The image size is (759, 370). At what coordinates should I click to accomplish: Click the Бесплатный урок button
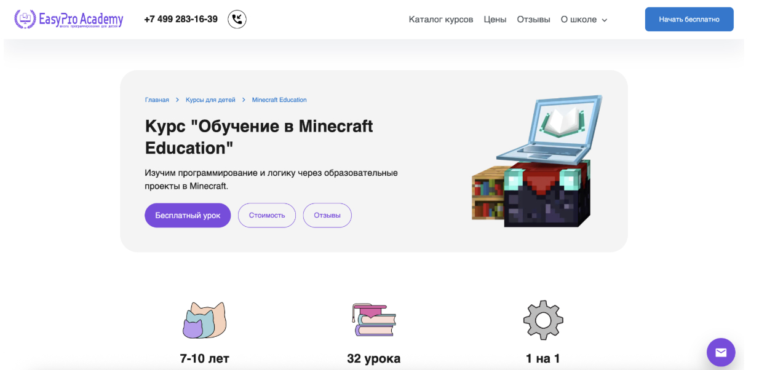(x=188, y=215)
